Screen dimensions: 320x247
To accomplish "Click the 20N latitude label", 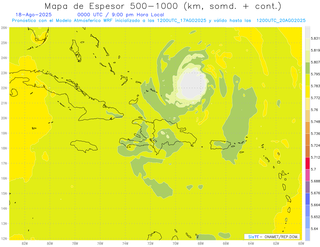I will point(4,118).
